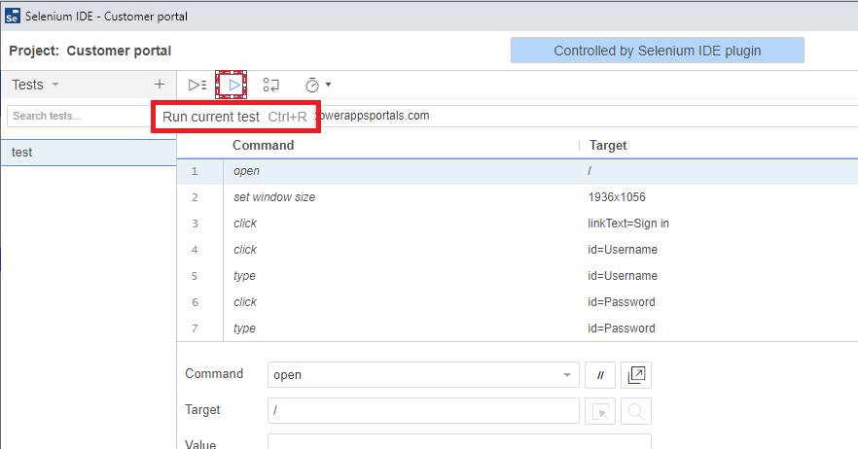Click the Selenium IDE title bar icon

pos(12,16)
